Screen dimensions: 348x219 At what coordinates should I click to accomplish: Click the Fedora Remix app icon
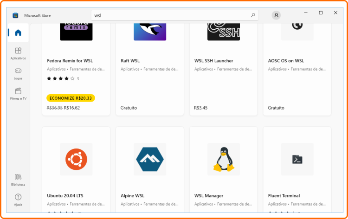point(76,32)
